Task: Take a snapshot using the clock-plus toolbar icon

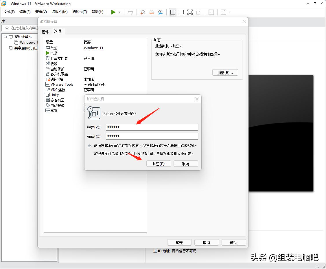Action: (142, 12)
